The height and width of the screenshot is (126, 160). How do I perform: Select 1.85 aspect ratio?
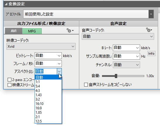click(x=48, y=112)
